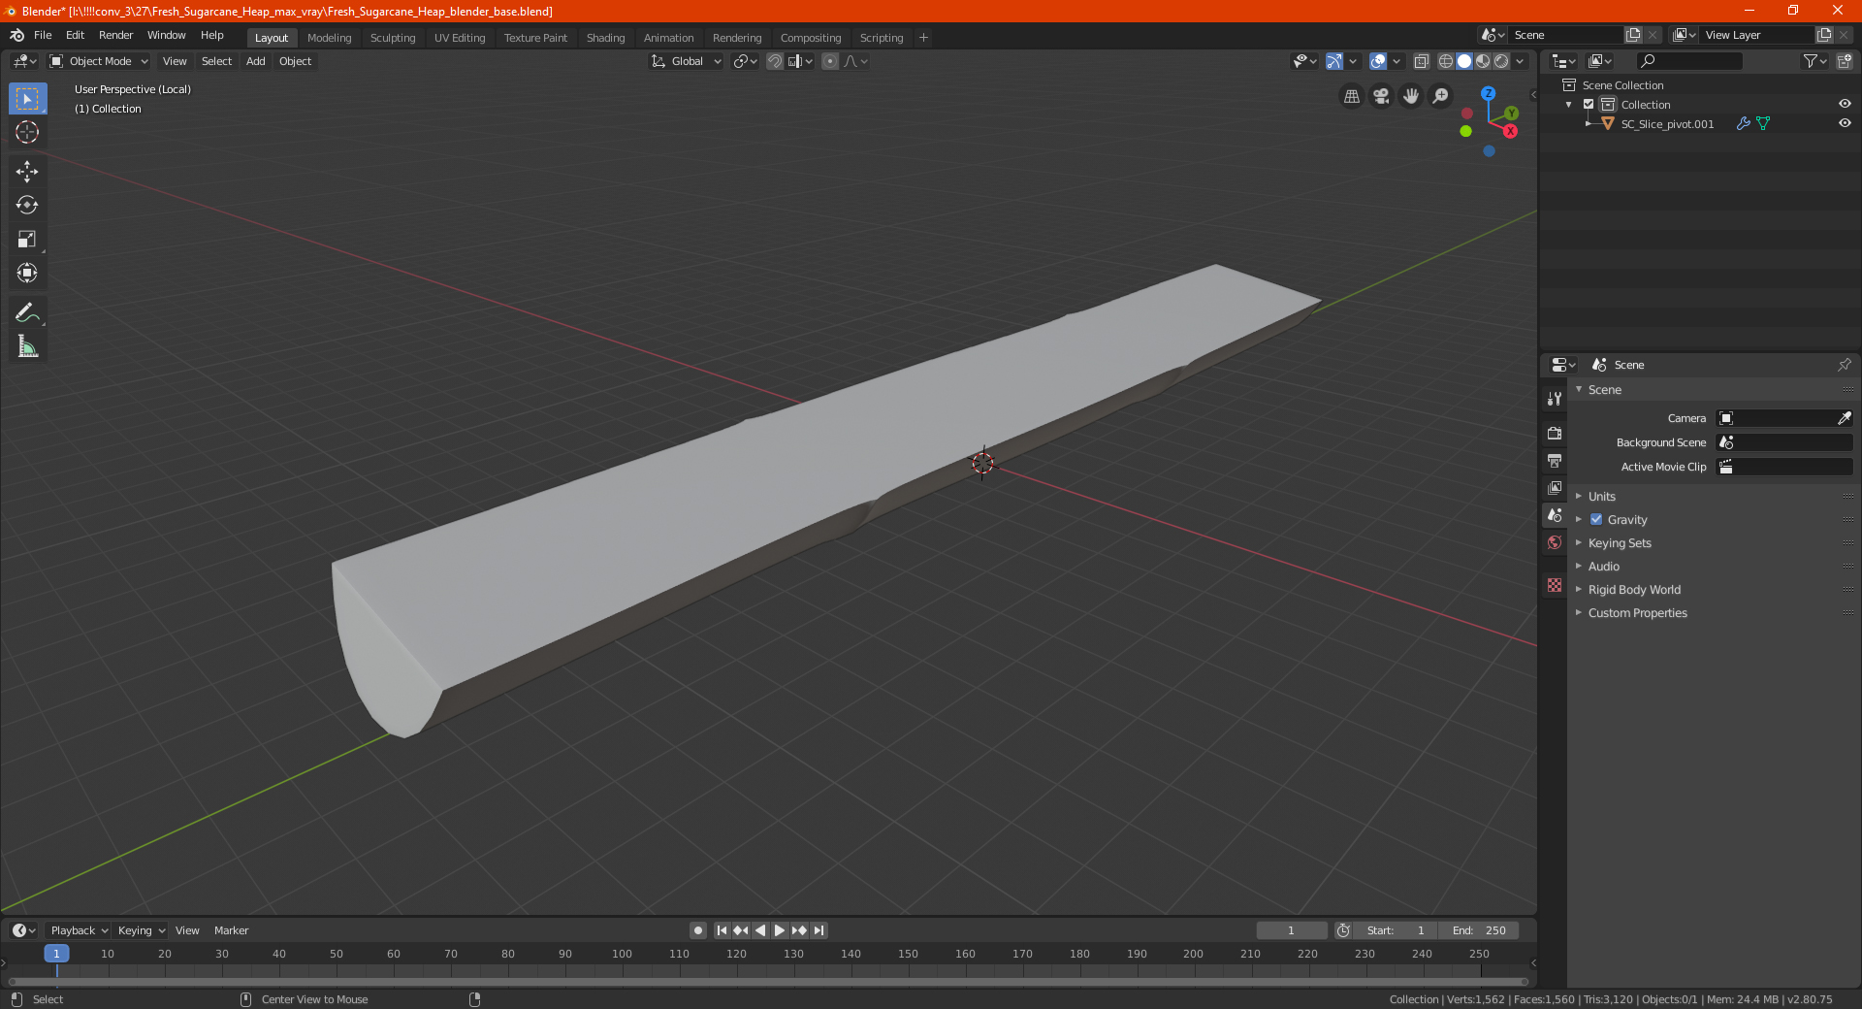Click the current frame number field
This screenshot has height=1009, width=1862.
click(x=1291, y=930)
